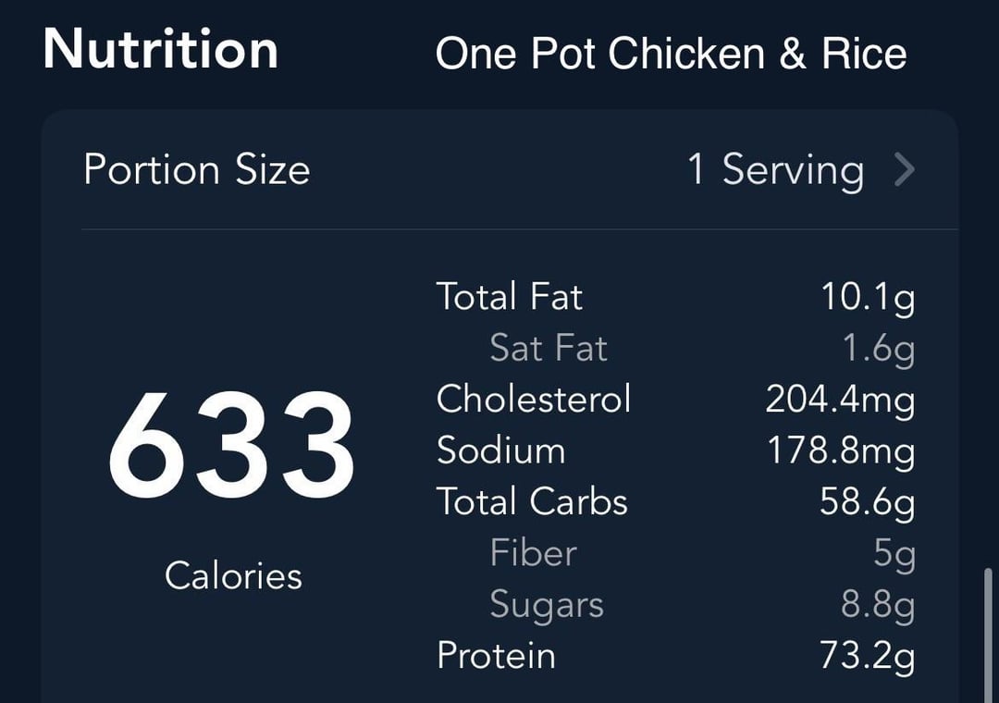Tap the Portion Size label

pyautogui.click(x=197, y=170)
